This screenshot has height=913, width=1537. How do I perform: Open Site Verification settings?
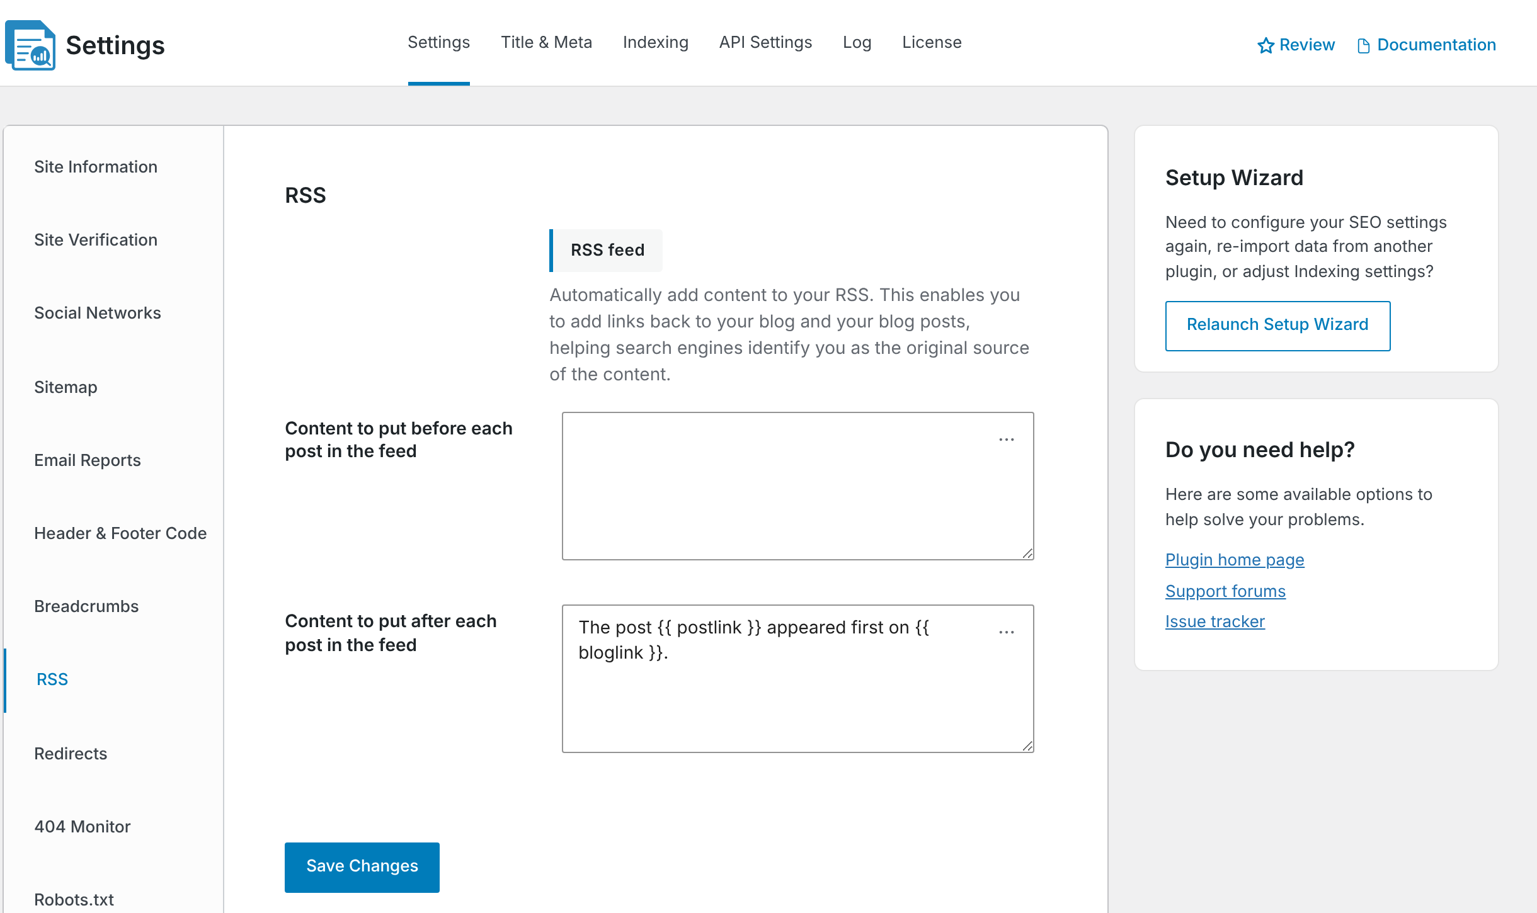coord(96,240)
